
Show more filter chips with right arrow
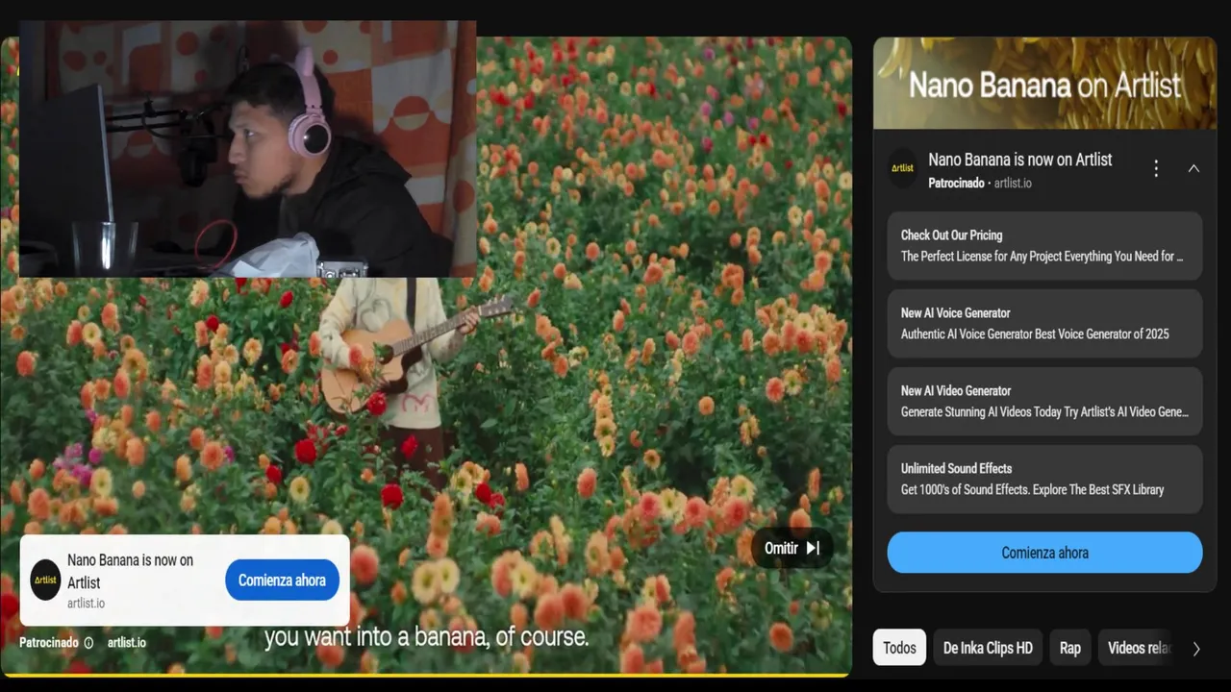click(x=1196, y=649)
